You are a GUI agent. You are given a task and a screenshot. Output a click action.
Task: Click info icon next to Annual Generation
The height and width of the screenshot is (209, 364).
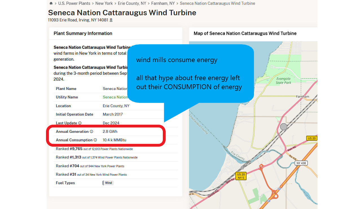click(91, 131)
